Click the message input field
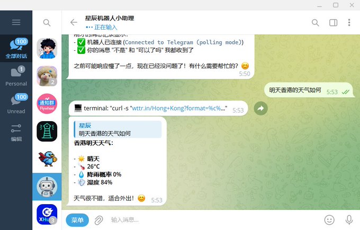This screenshot has height=230, width=360. point(213,220)
